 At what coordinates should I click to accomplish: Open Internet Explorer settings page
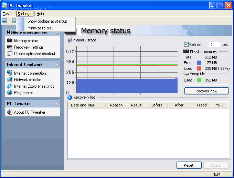(34, 86)
